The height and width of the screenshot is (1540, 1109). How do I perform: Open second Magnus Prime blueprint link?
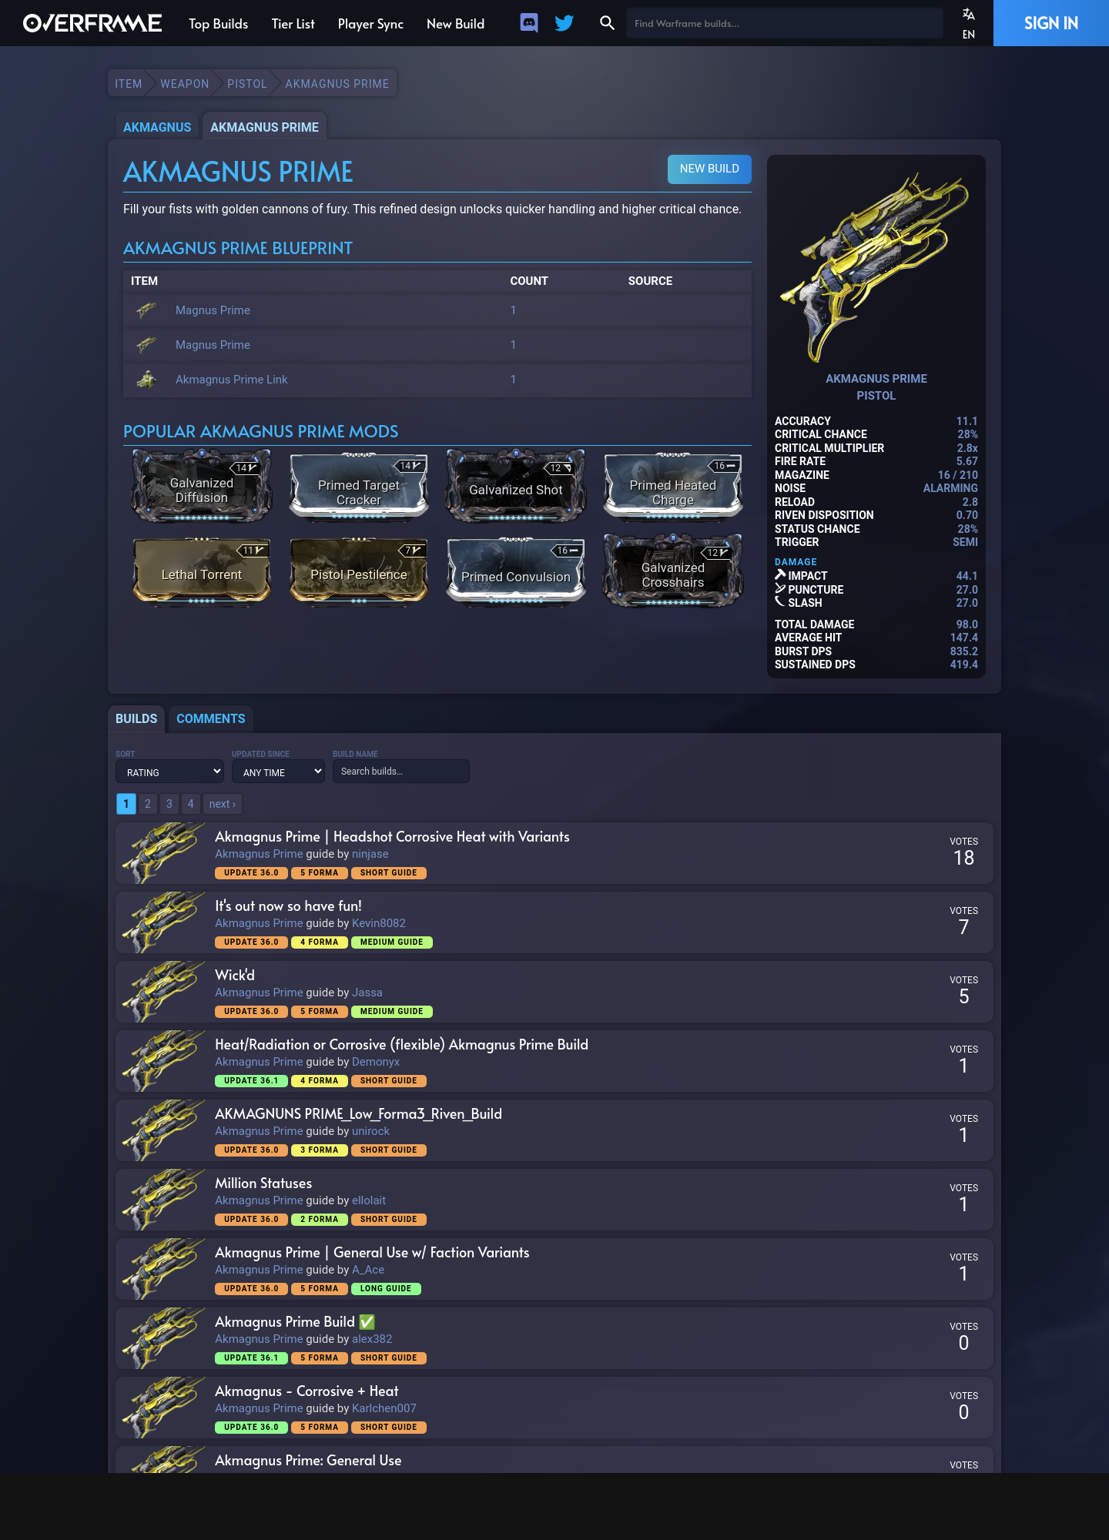[213, 345]
